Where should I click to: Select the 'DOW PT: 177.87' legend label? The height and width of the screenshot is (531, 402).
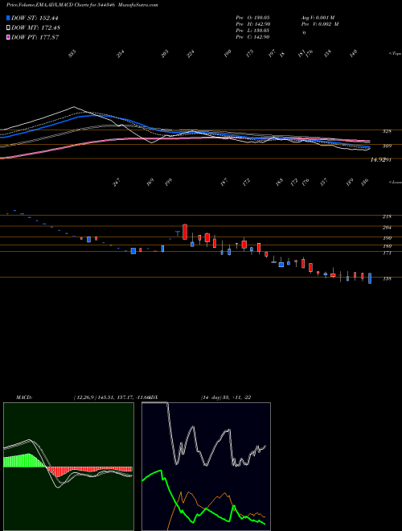point(35,37)
